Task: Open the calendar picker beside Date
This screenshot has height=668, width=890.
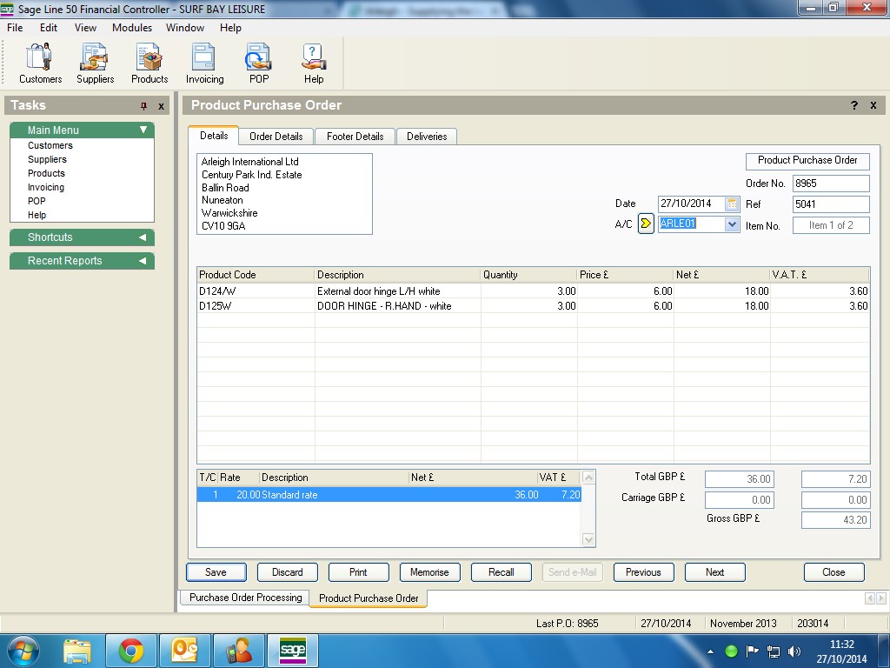Action: [732, 204]
